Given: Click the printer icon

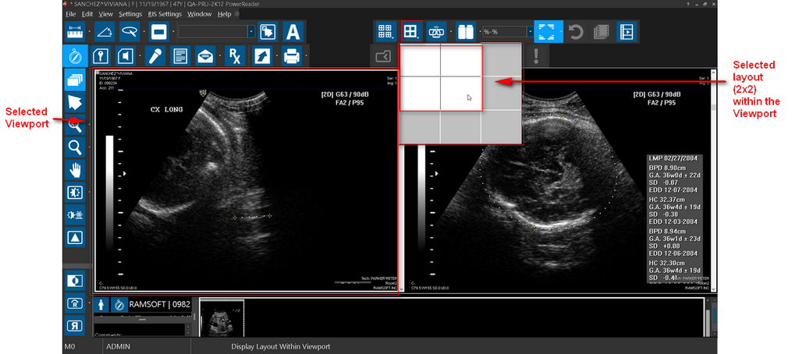Looking at the screenshot, I should point(291,55).
